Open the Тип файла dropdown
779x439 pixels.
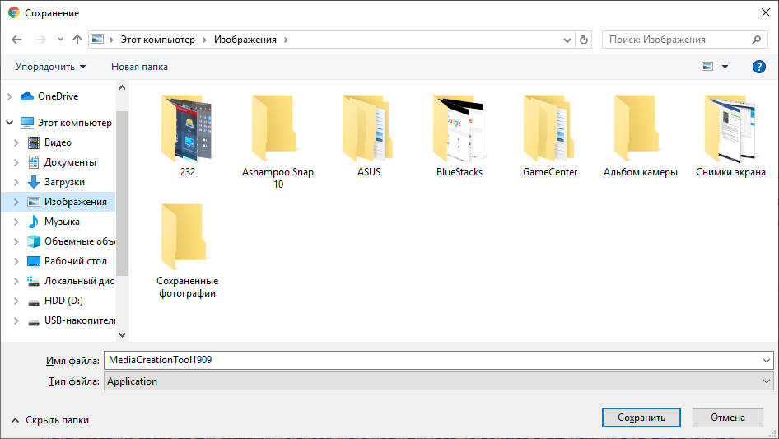[438, 381]
